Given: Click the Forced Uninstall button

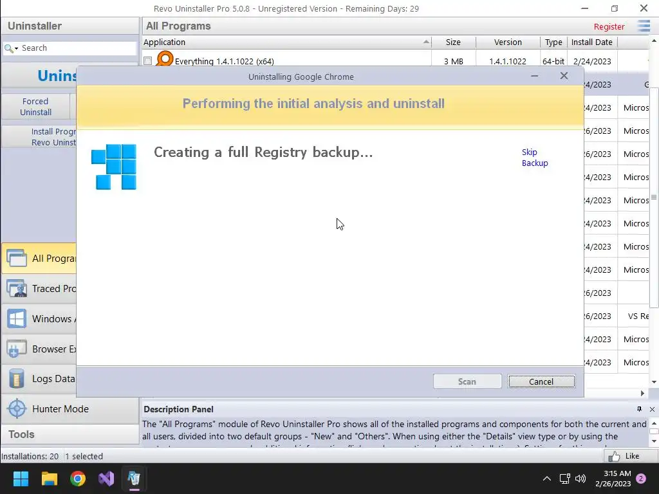Looking at the screenshot, I should click(36, 107).
